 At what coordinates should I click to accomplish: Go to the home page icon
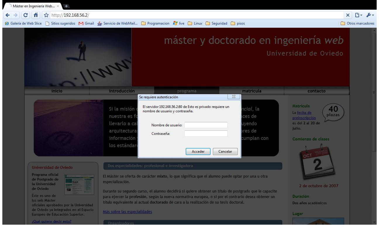click(36, 15)
